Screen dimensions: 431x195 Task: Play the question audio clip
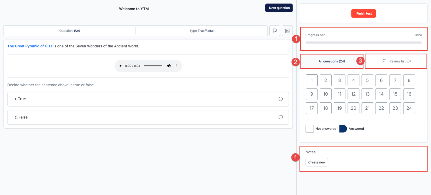(120, 66)
